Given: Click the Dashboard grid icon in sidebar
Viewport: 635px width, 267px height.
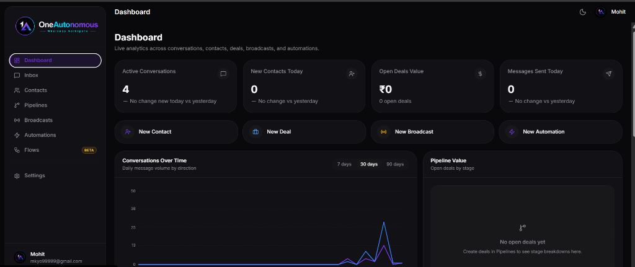Looking at the screenshot, I should click(x=17, y=60).
